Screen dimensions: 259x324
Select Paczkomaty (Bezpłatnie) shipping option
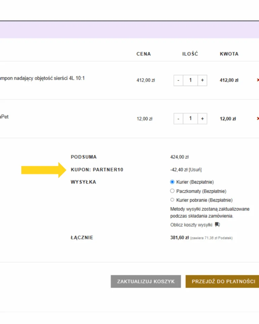[x=172, y=191]
